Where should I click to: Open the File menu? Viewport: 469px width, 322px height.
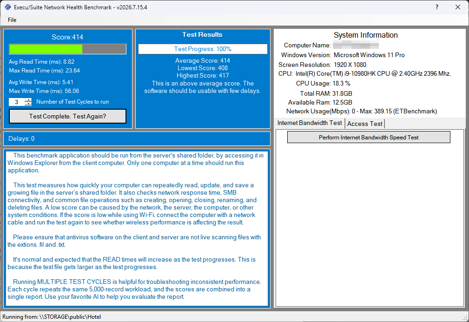point(12,20)
